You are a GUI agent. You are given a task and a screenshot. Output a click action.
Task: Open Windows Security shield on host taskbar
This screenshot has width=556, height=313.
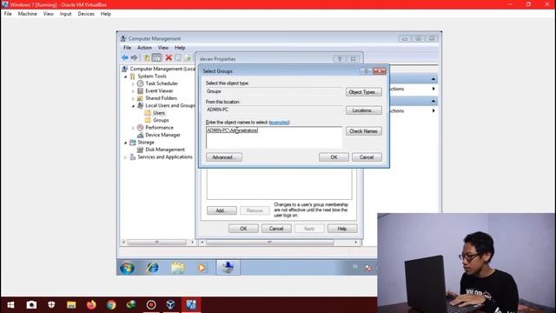[x=51, y=305]
